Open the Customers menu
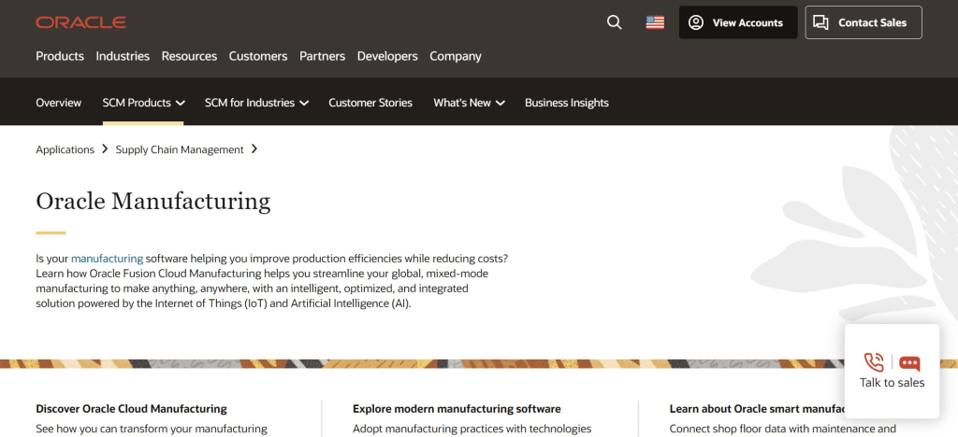958x437 pixels. (258, 56)
